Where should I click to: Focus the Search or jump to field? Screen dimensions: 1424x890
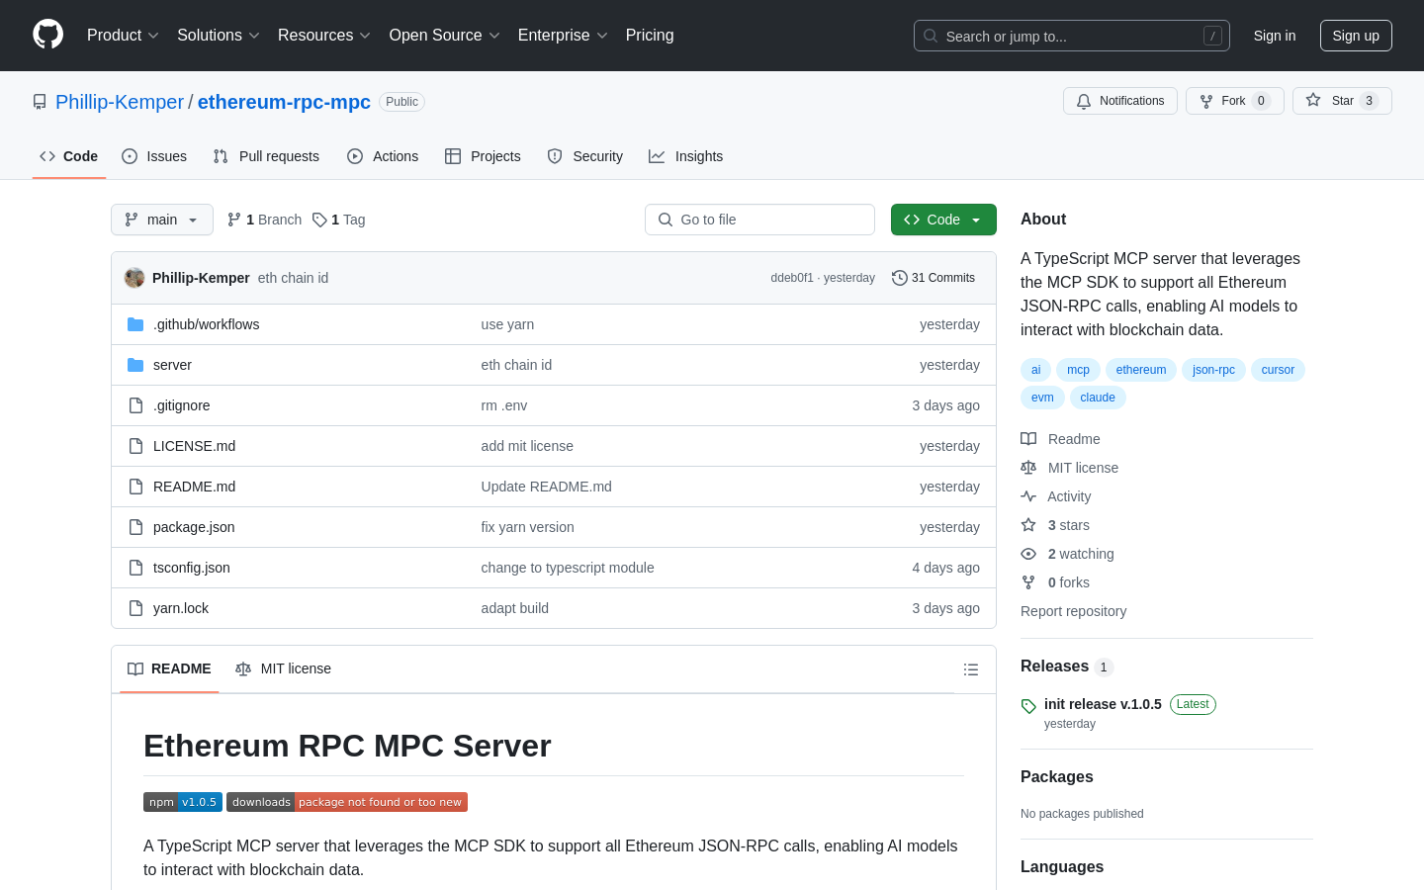coord(1072,36)
